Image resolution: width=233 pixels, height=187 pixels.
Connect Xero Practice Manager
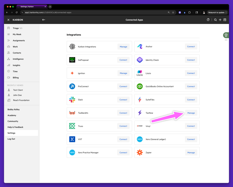(123, 153)
